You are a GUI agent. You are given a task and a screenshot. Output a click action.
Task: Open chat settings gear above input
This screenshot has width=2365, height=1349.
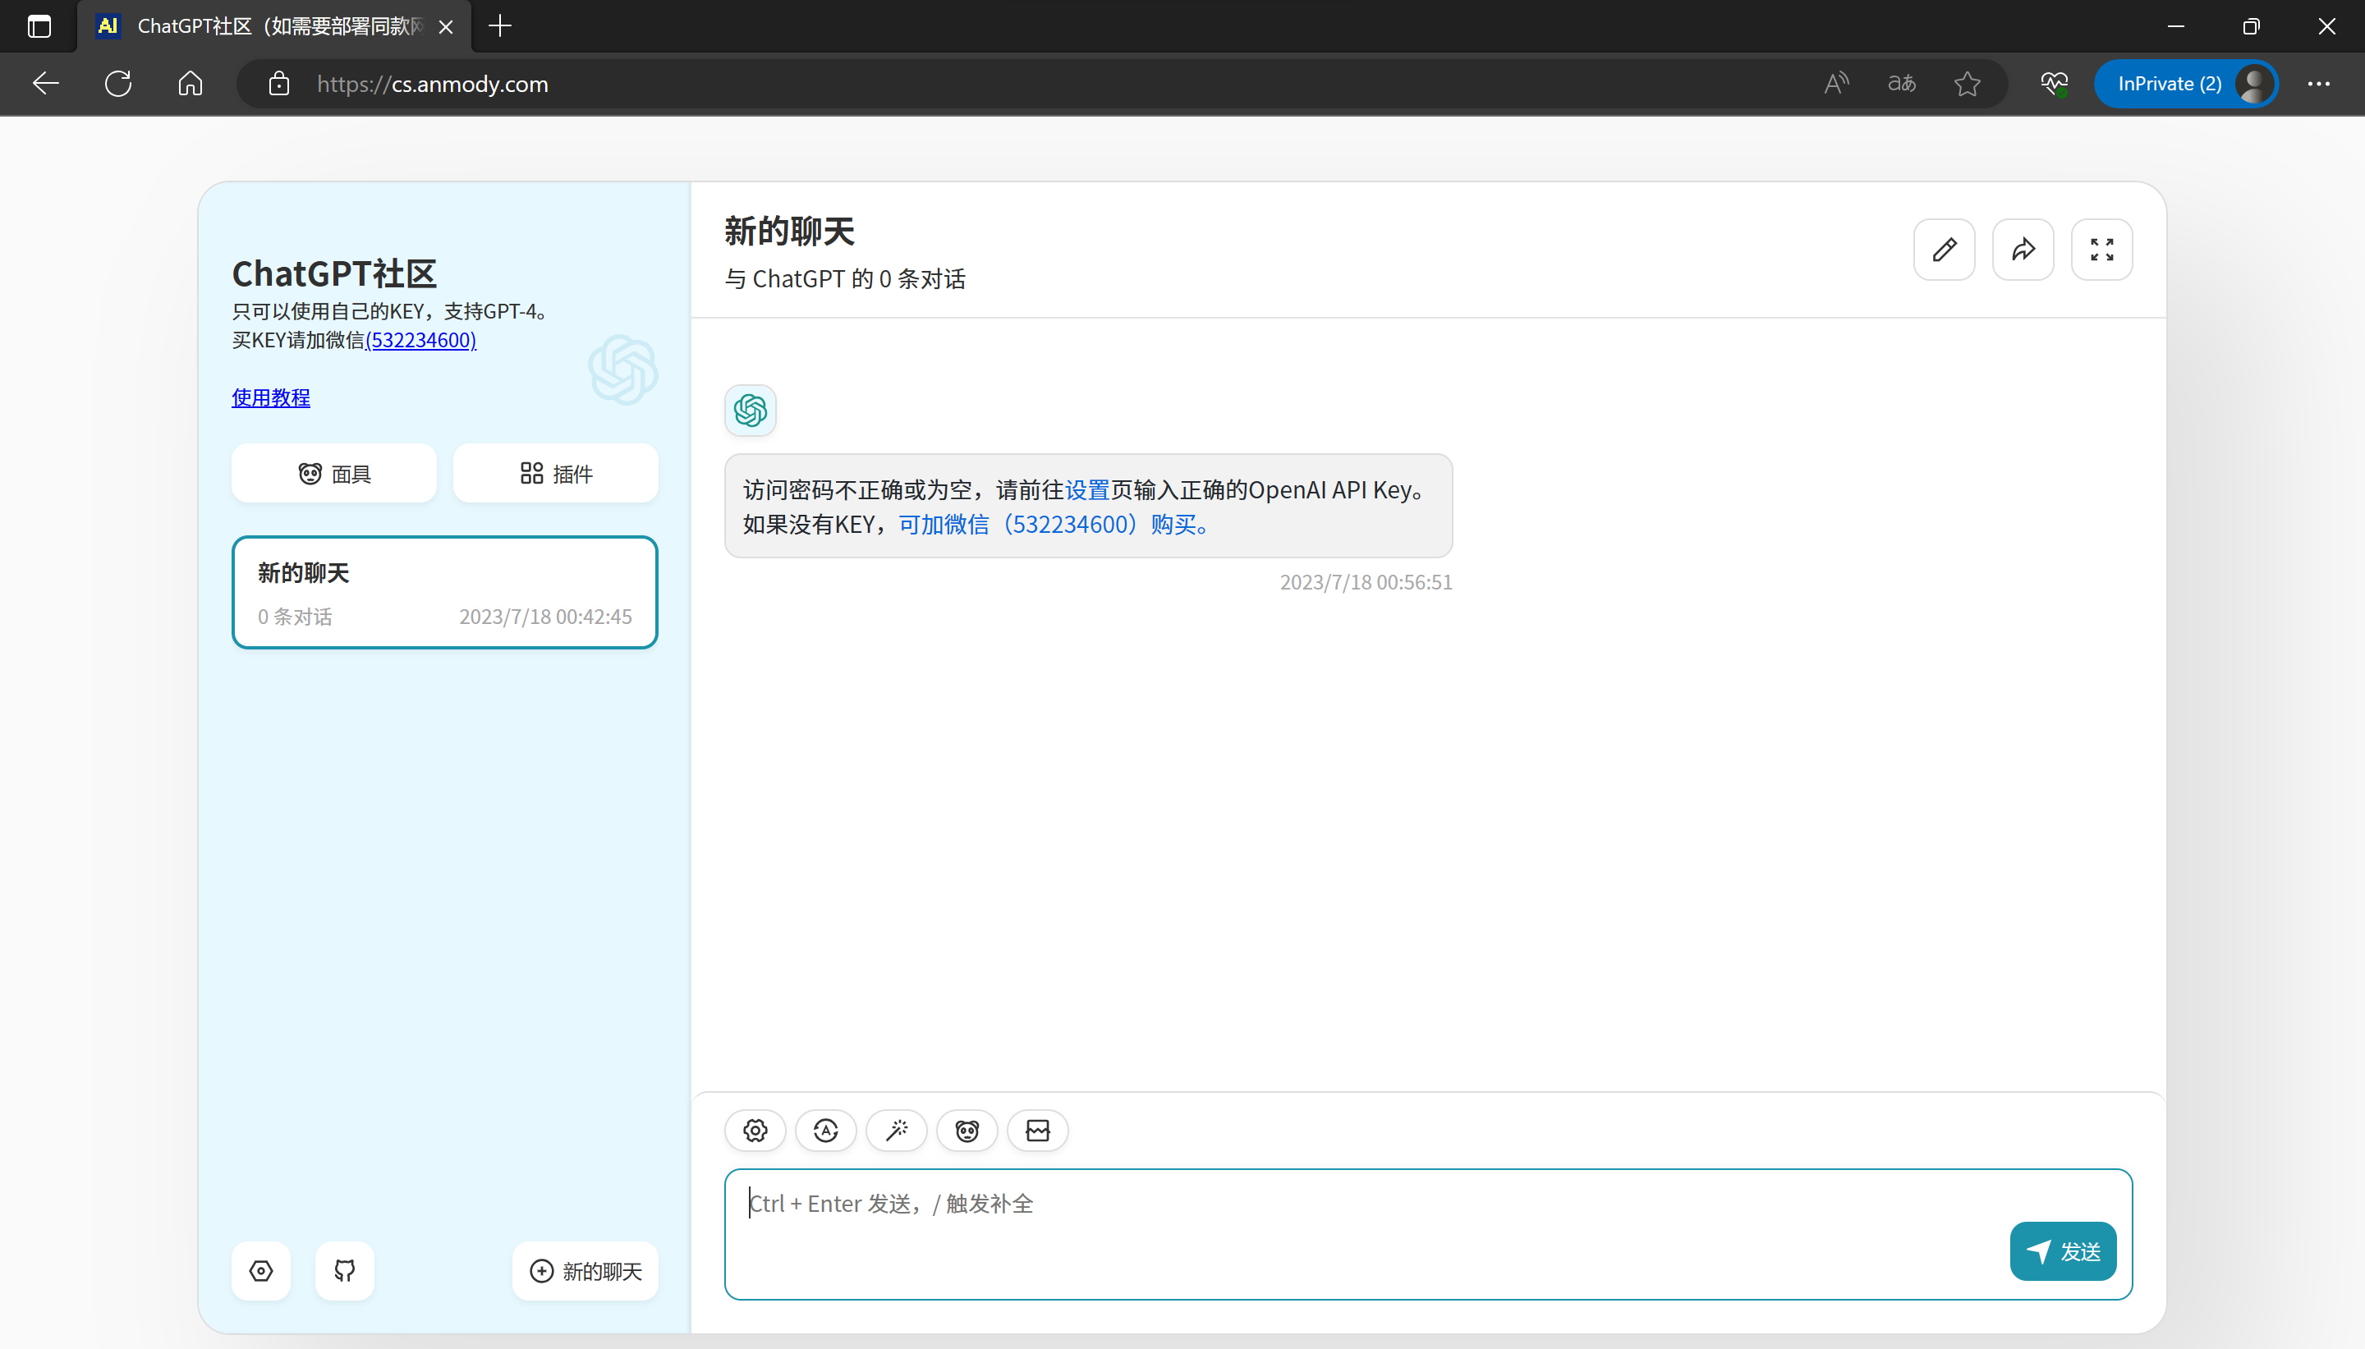click(x=755, y=1131)
